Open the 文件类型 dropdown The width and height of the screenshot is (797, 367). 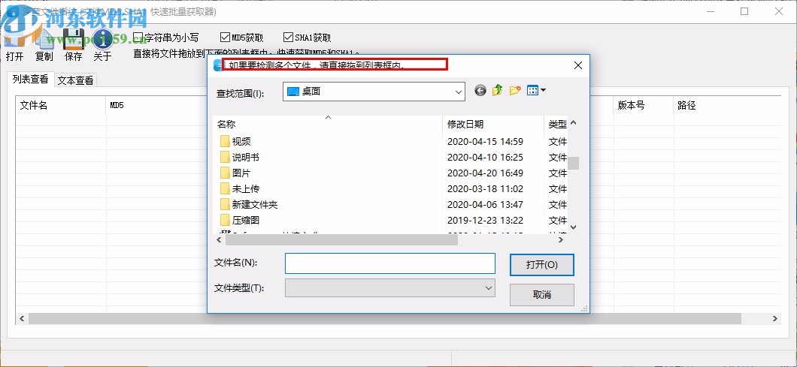click(x=489, y=287)
